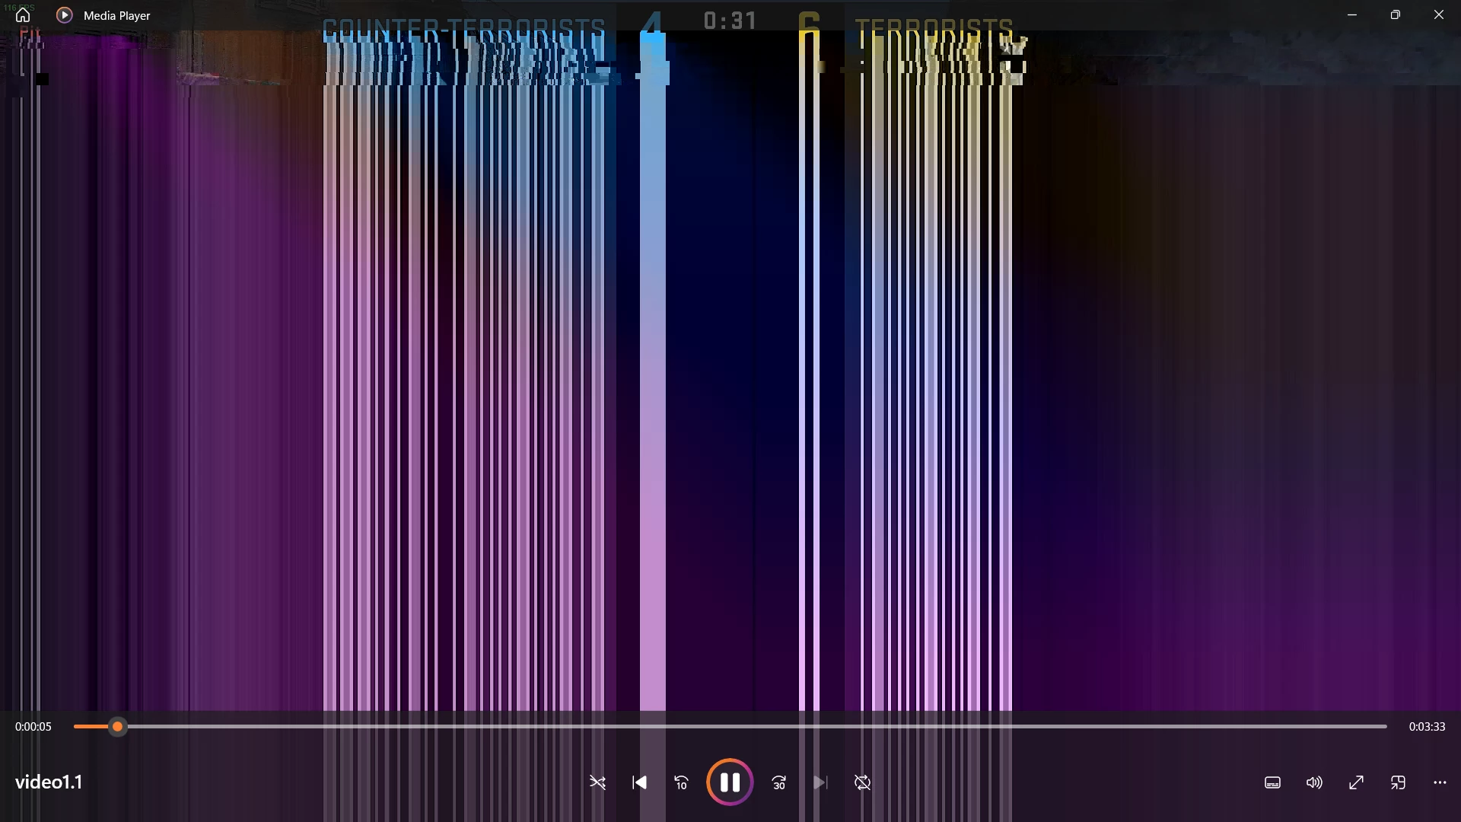Click the seek bar handle
This screenshot has width=1461, height=822.
[117, 727]
